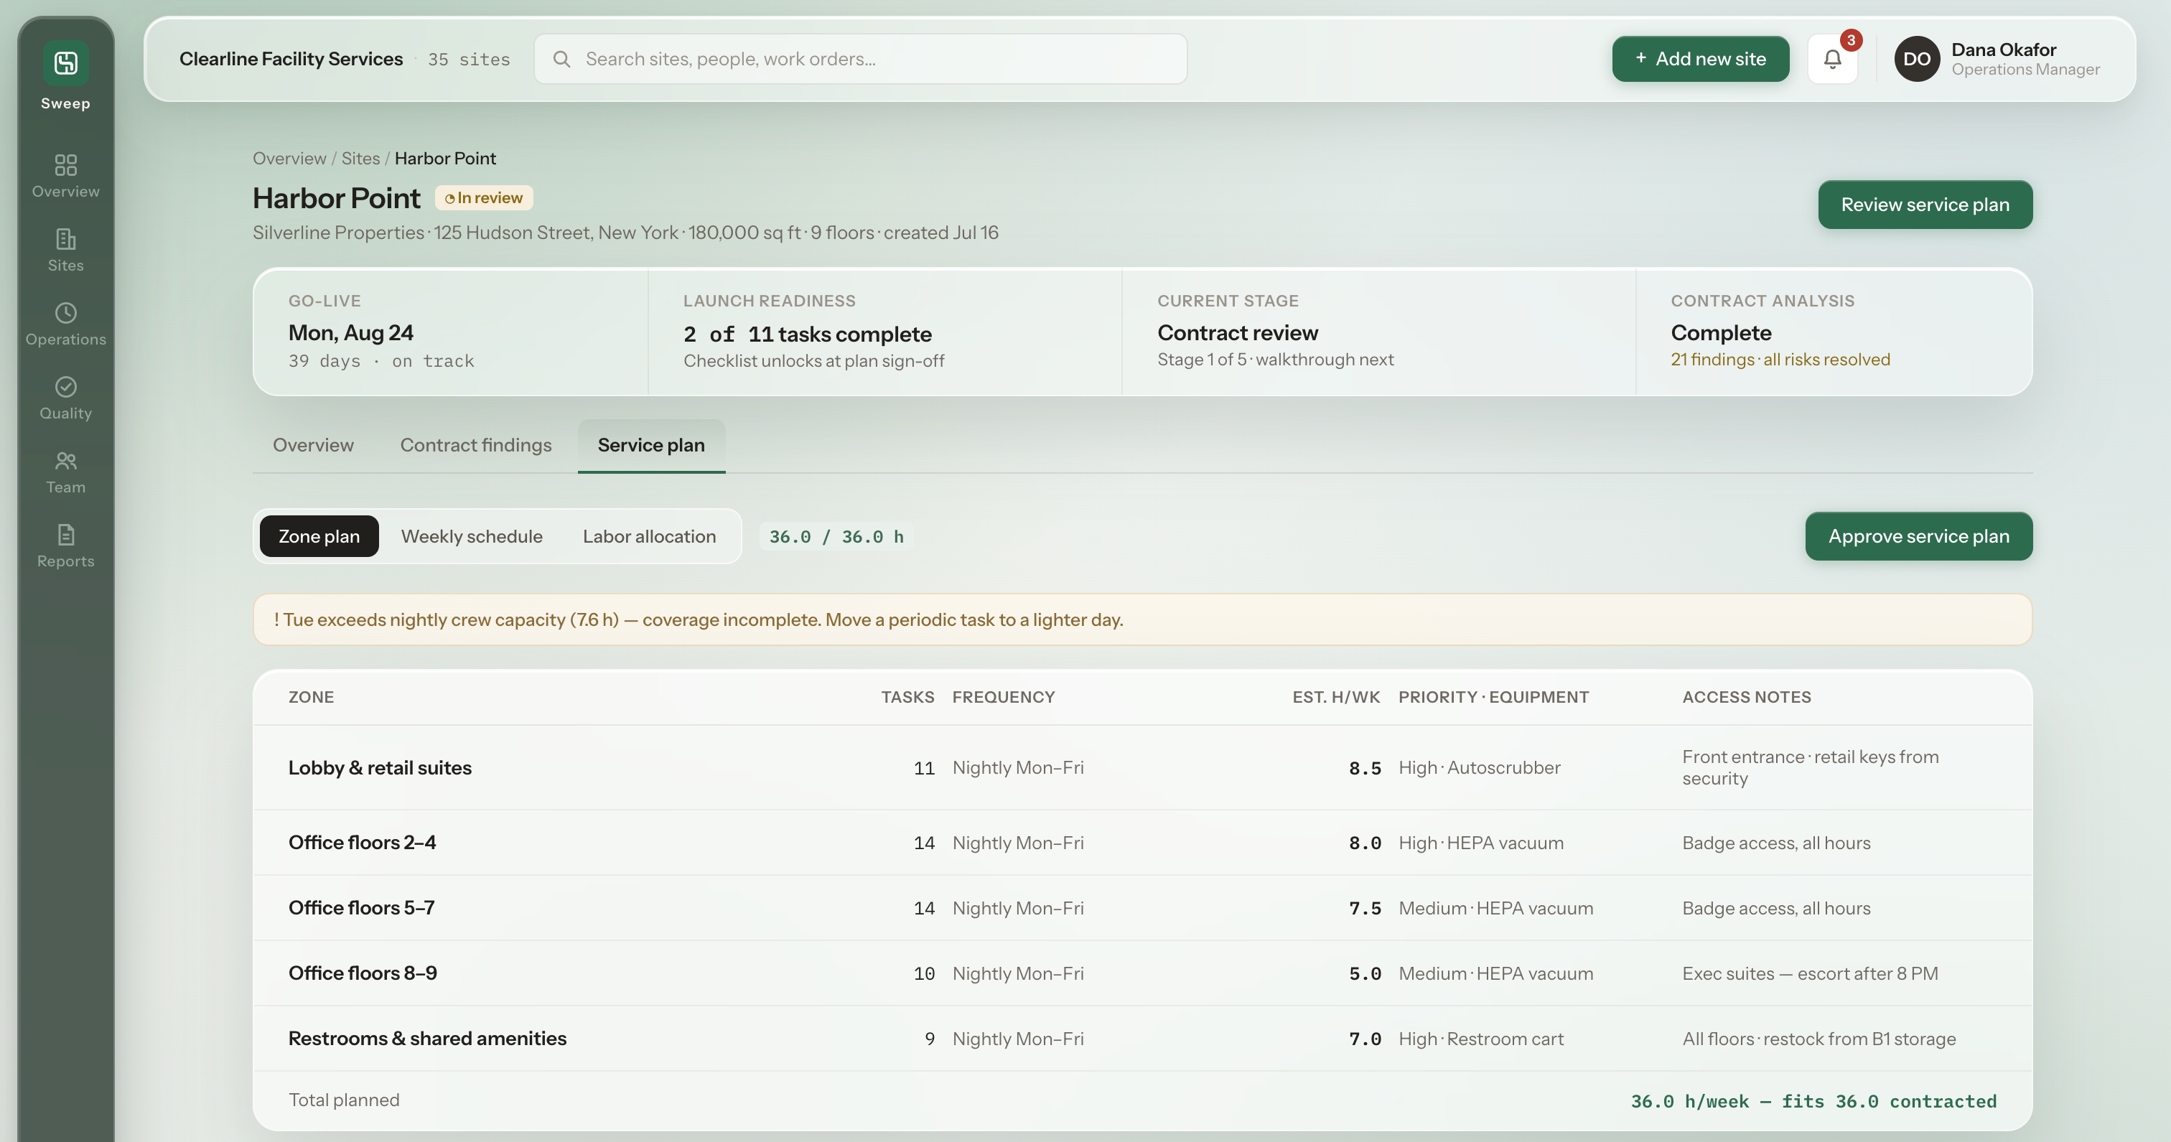Click Exec suites escort after 8 PM note

[1811, 973]
